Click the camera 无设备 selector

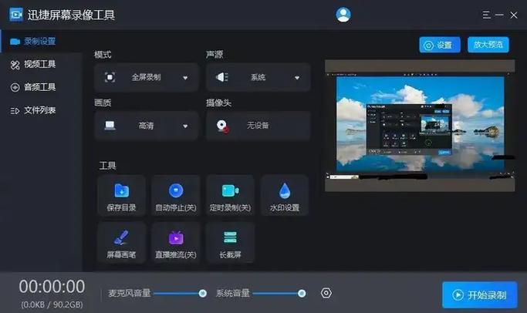click(258, 126)
